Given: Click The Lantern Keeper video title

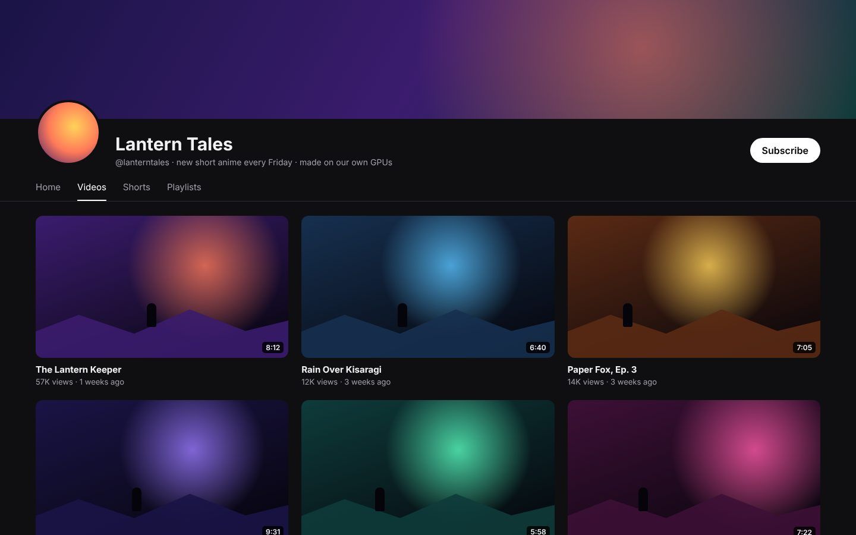Looking at the screenshot, I should (78, 370).
